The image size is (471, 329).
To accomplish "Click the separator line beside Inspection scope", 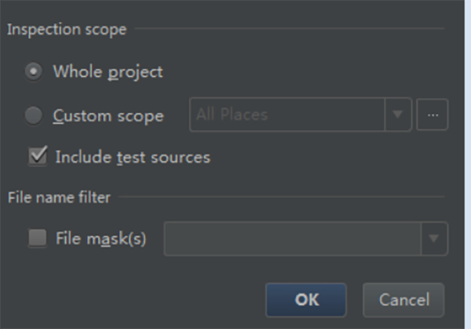I will pyautogui.click(x=289, y=28).
